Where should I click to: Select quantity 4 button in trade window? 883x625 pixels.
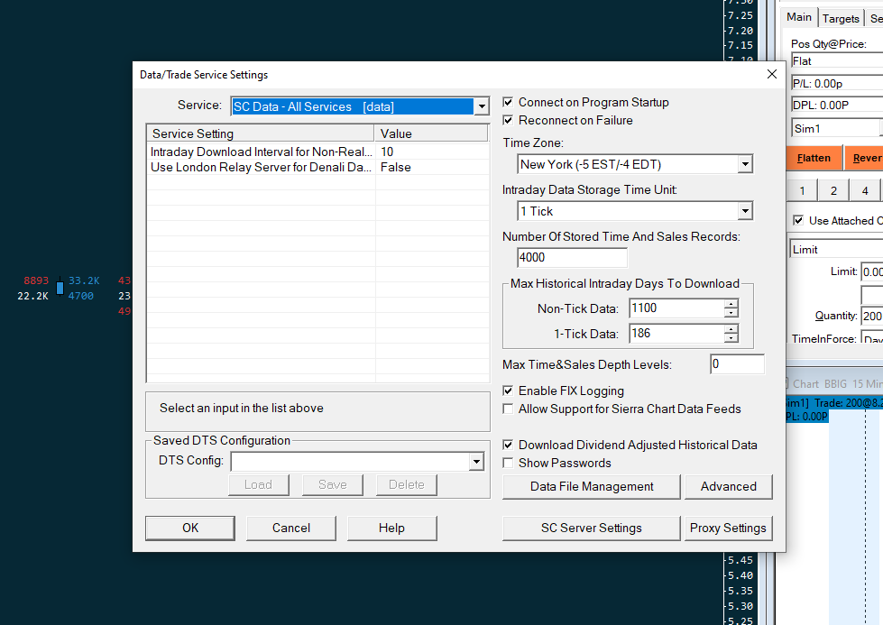coord(865,191)
